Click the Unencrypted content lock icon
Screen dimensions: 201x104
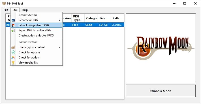[13, 47]
